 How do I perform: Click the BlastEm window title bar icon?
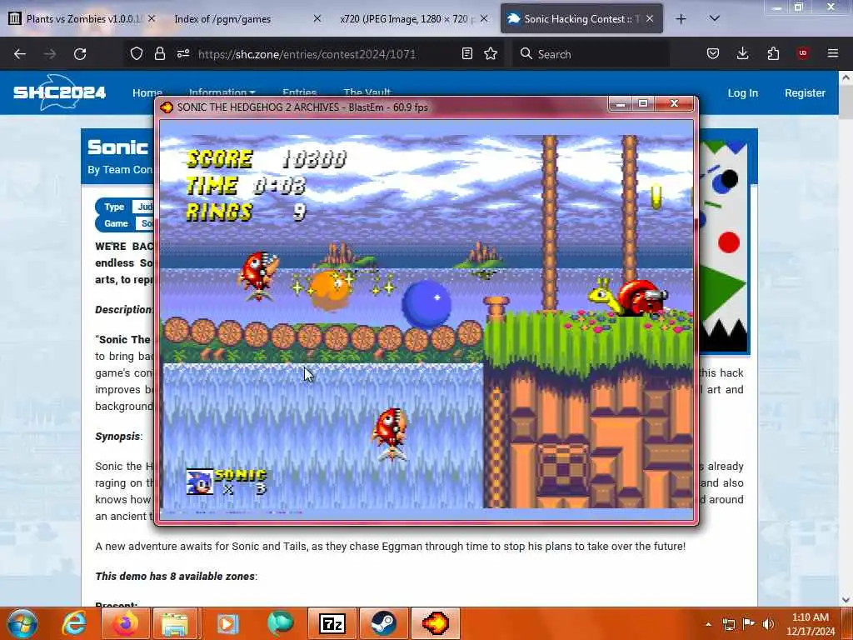coord(167,107)
